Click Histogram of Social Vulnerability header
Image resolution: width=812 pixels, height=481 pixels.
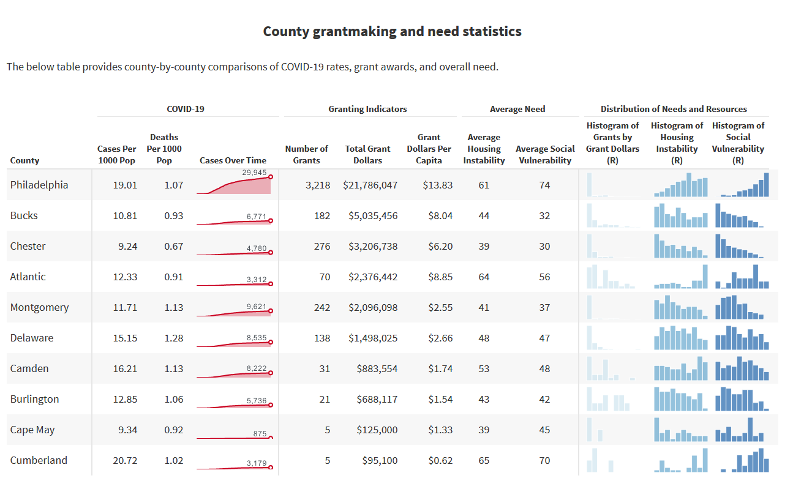click(738, 143)
